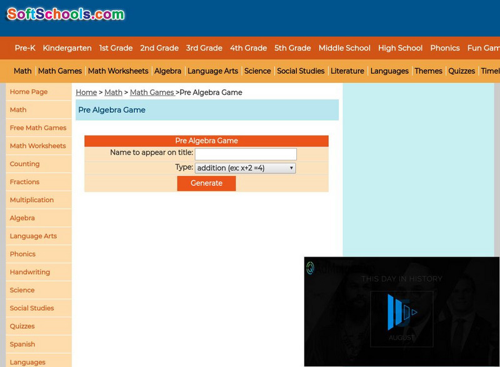
Task: Select 2nd Grade in top navigation
Action: pos(159,48)
